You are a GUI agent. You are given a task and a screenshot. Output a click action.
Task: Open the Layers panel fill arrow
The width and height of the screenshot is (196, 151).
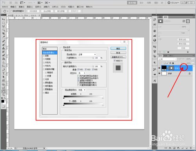pos(193,63)
